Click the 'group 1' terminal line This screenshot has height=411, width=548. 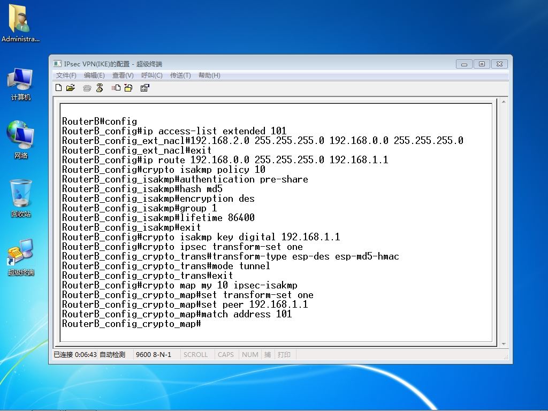140,208
